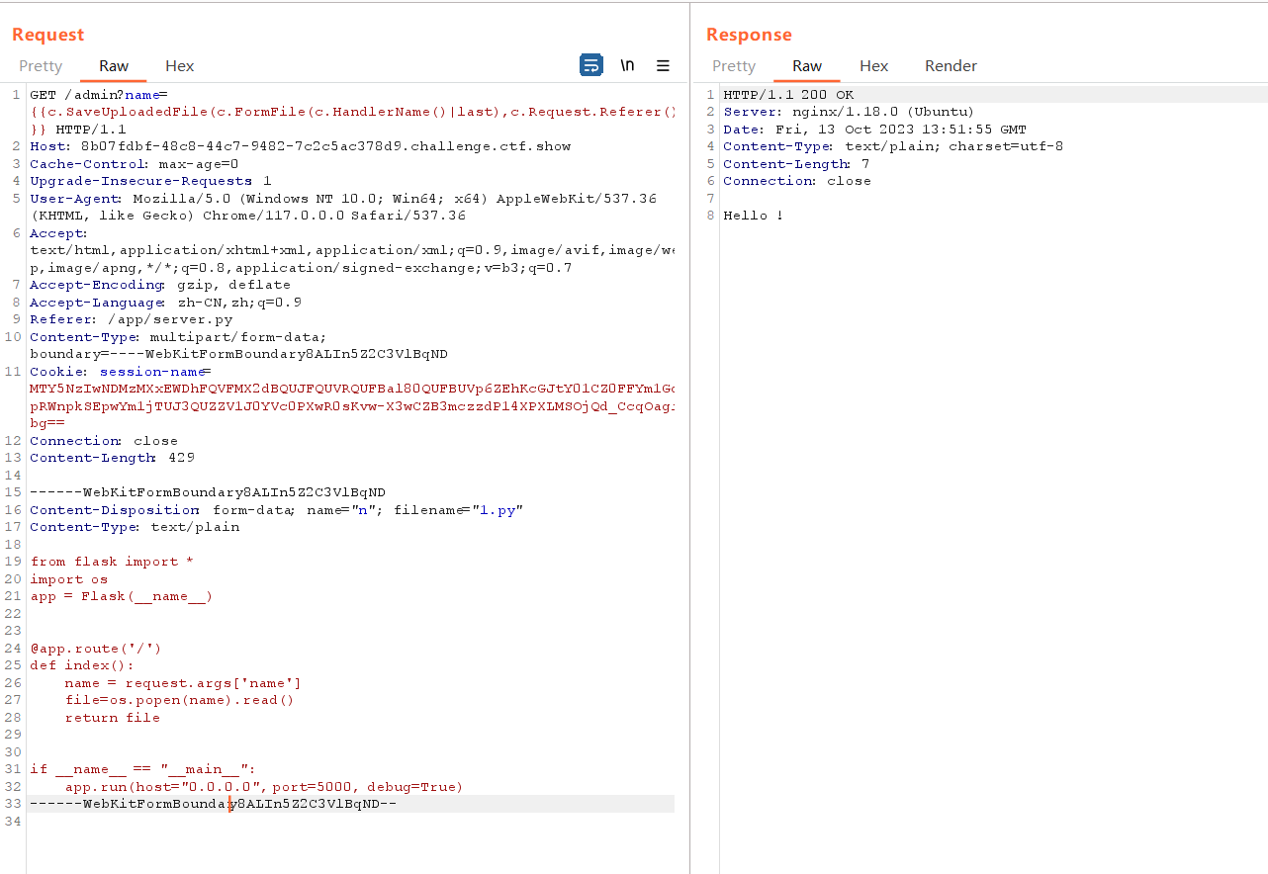
Task: Click the 'Hello !' response body
Action: pos(753,216)
